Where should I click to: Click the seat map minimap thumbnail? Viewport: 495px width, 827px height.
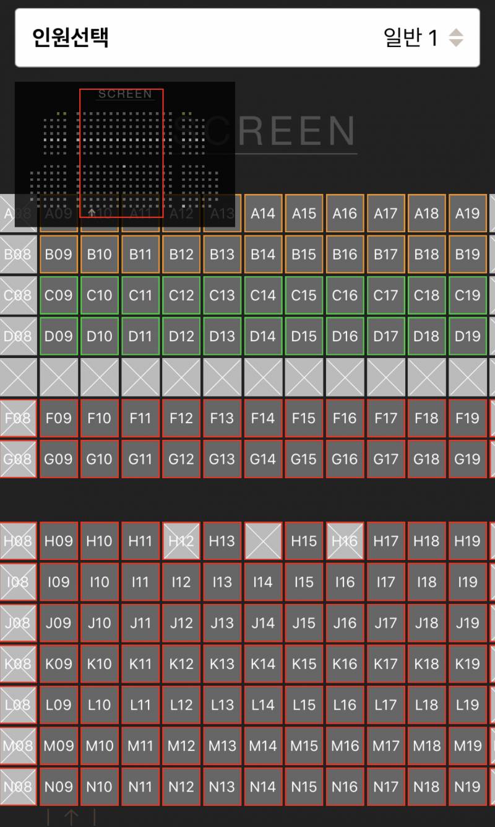click(x=124, y=154)
